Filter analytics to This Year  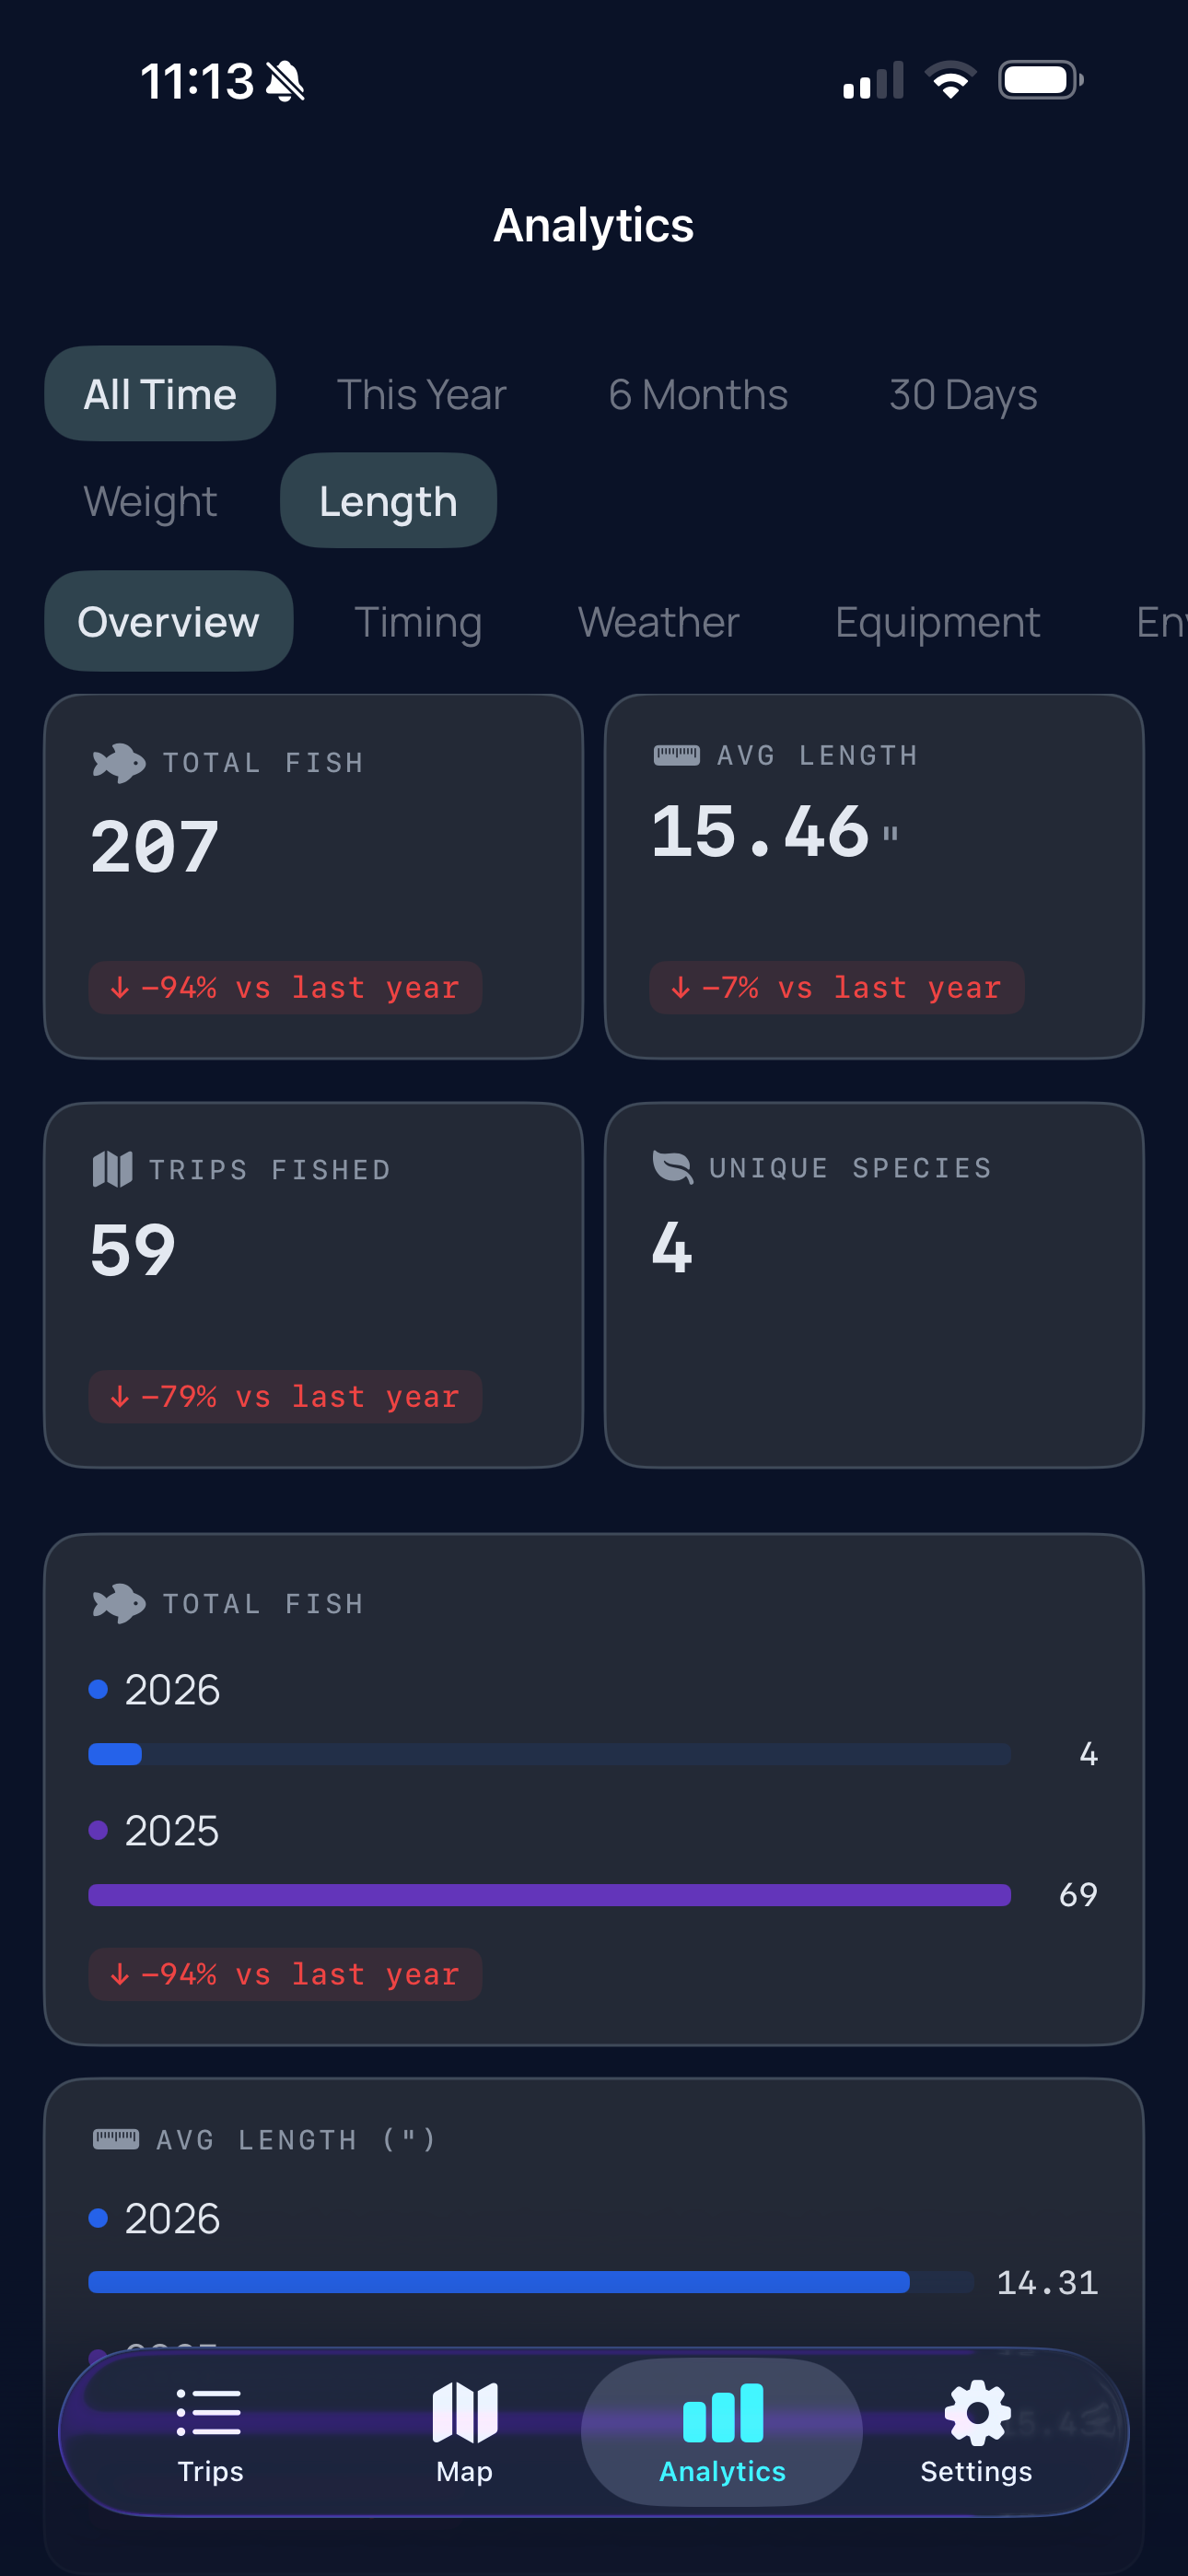pyautogui.click(x=421, y=394)
